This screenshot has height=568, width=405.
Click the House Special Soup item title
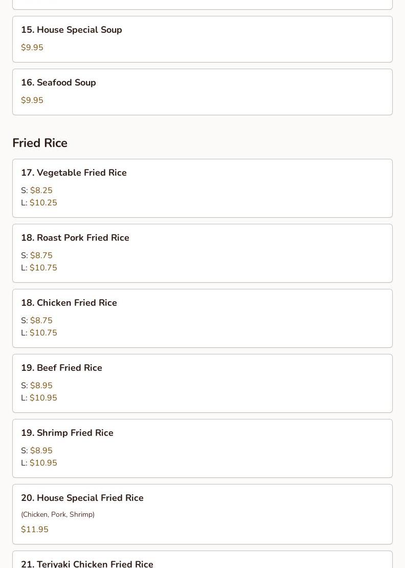(x=72, y=30)
